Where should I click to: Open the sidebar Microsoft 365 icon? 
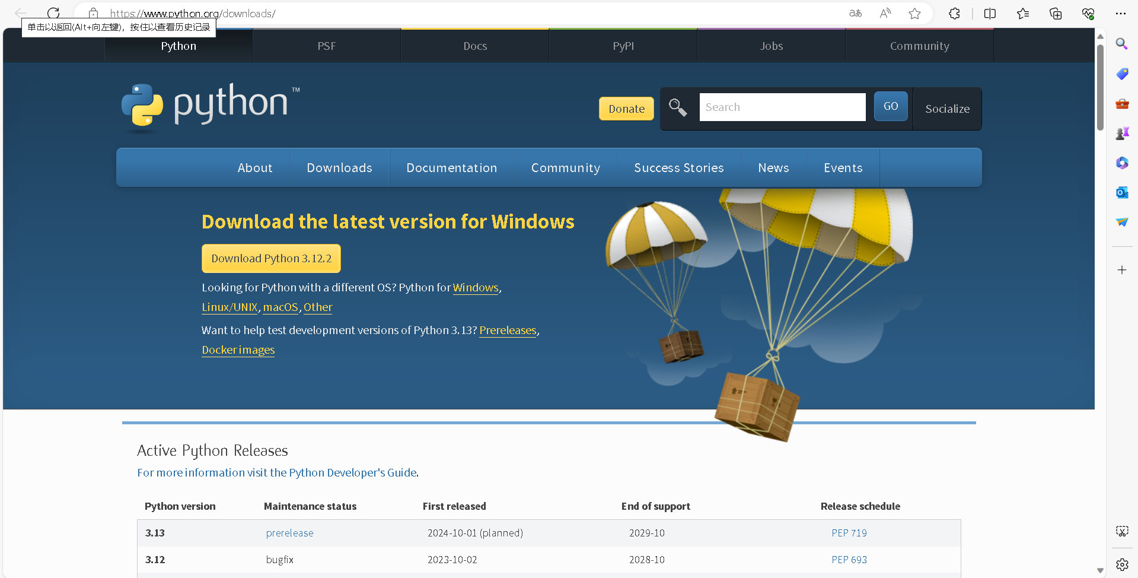click(x=1122, y=163)
